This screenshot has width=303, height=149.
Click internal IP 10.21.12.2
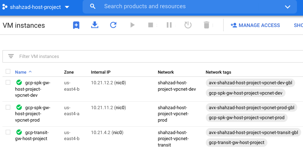pos(102,83)
